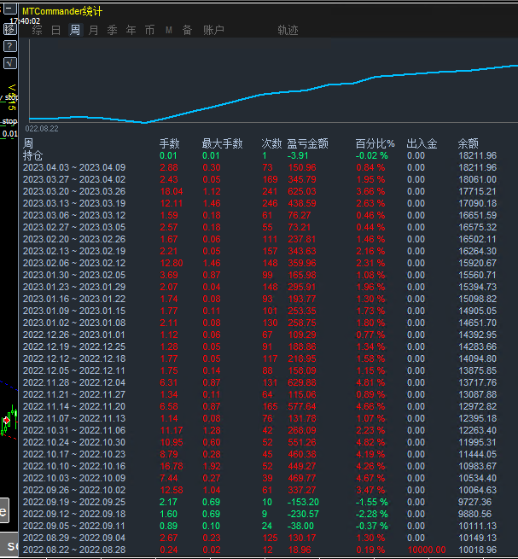Select week row 2022.09.05 ~ 2022.09.11
This screenshot has height=559, width=518.
(259, 526)
